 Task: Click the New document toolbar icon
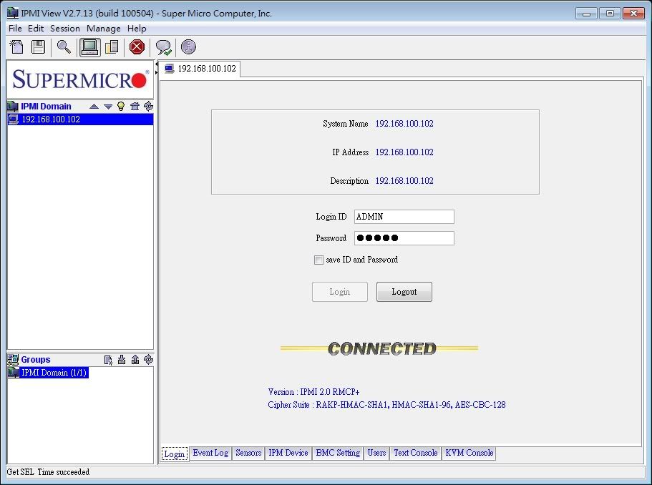pos(16,47)
